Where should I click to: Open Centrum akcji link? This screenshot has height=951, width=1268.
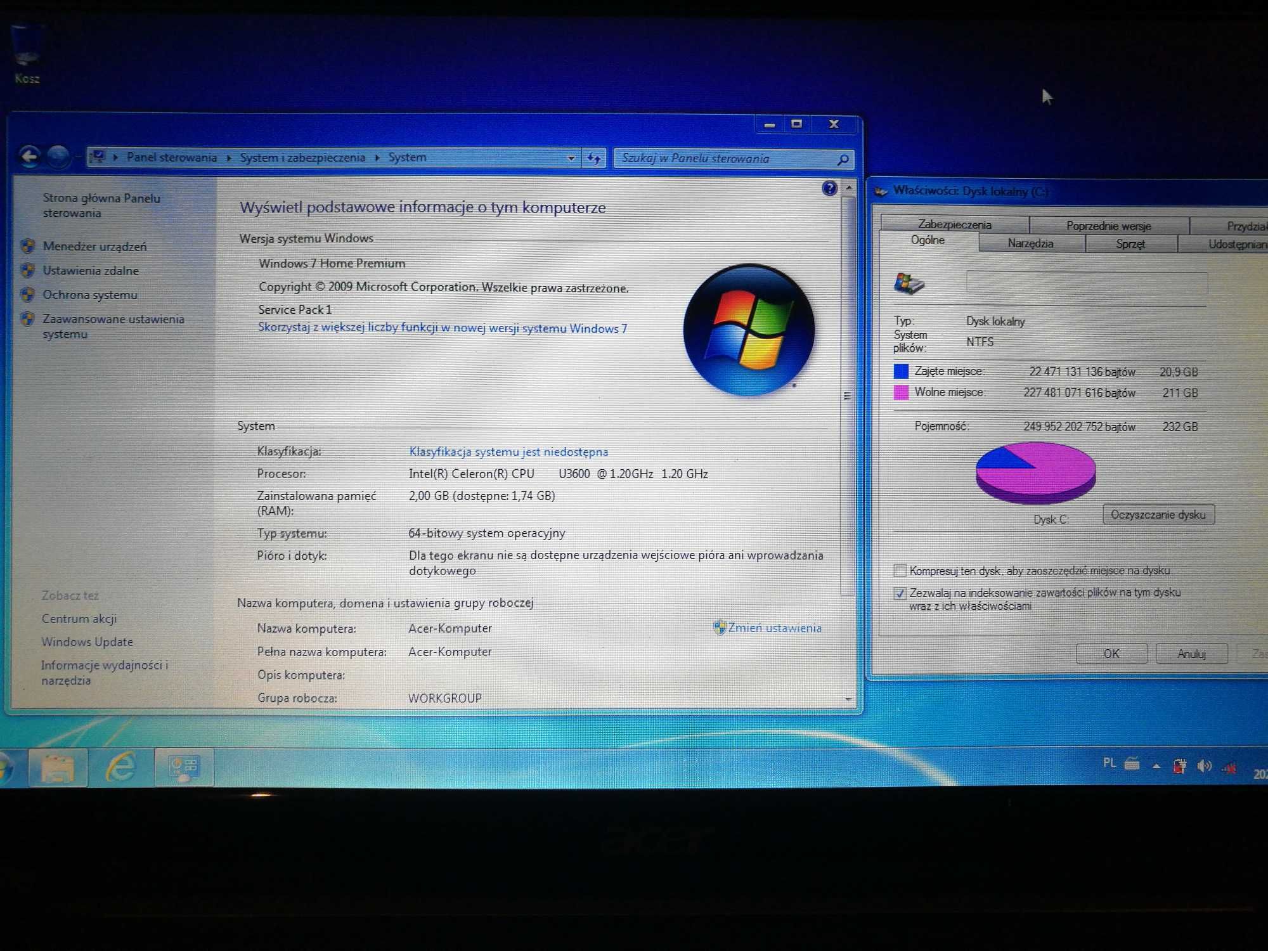tap(79, 619)
